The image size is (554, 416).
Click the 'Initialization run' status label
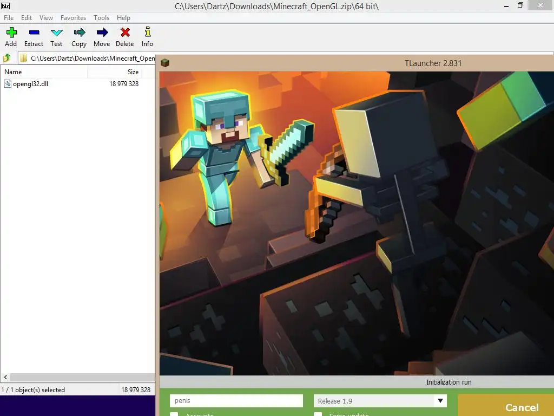click(x=449, y=382)
